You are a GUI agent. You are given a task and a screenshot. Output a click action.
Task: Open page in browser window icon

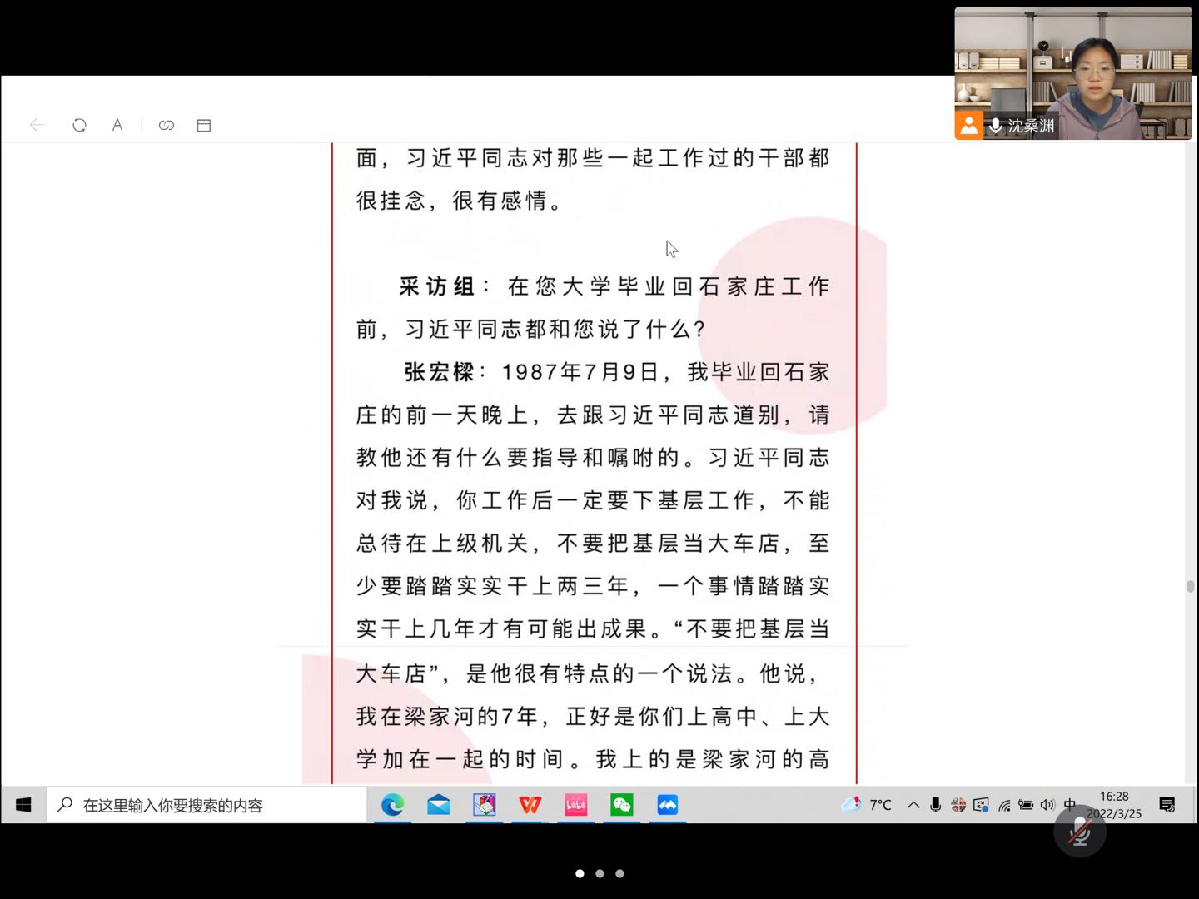coord(204,125)
